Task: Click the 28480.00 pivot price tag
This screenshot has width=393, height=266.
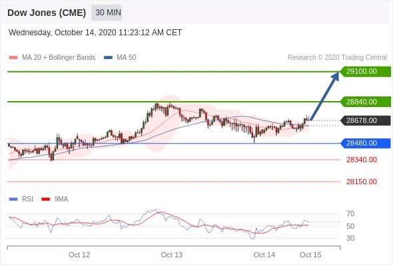Action: 366,143
